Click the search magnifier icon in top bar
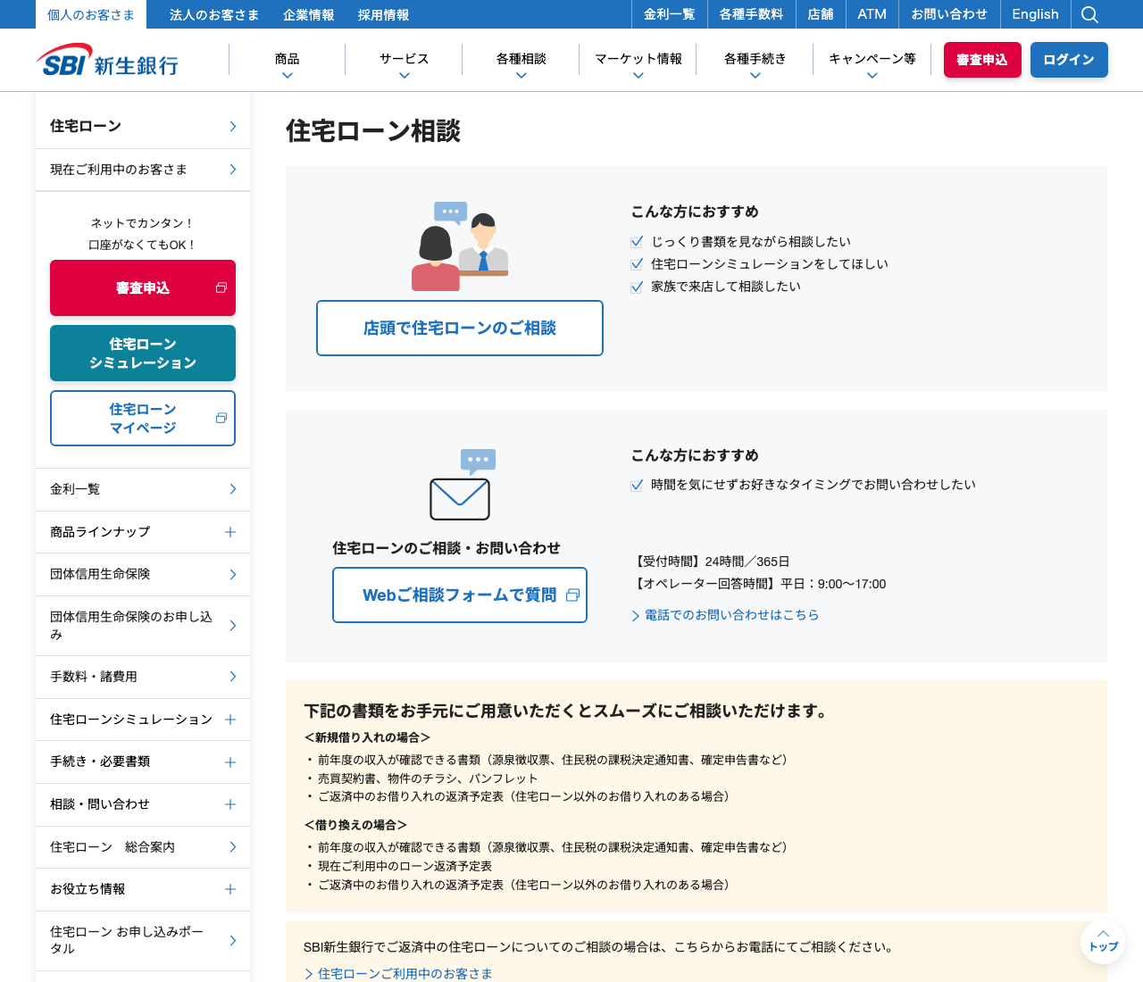The height and width of the screenshot is (982, 1143). pos(1089,14)
